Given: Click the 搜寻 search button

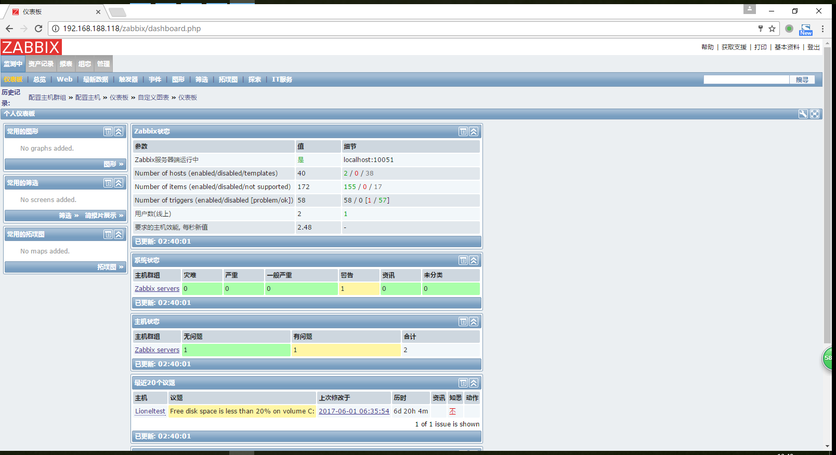Looking at the screenshot, I should (802, 79).
